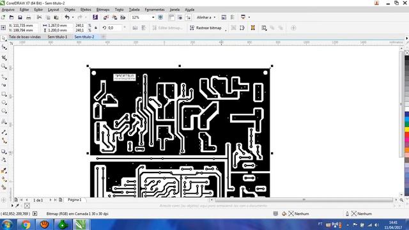Open the Arquivo menu

8,10
